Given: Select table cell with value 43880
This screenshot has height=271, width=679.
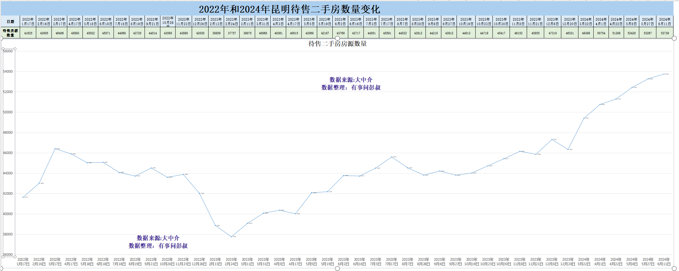Looking at the screenshot, I should pos(184,33).
